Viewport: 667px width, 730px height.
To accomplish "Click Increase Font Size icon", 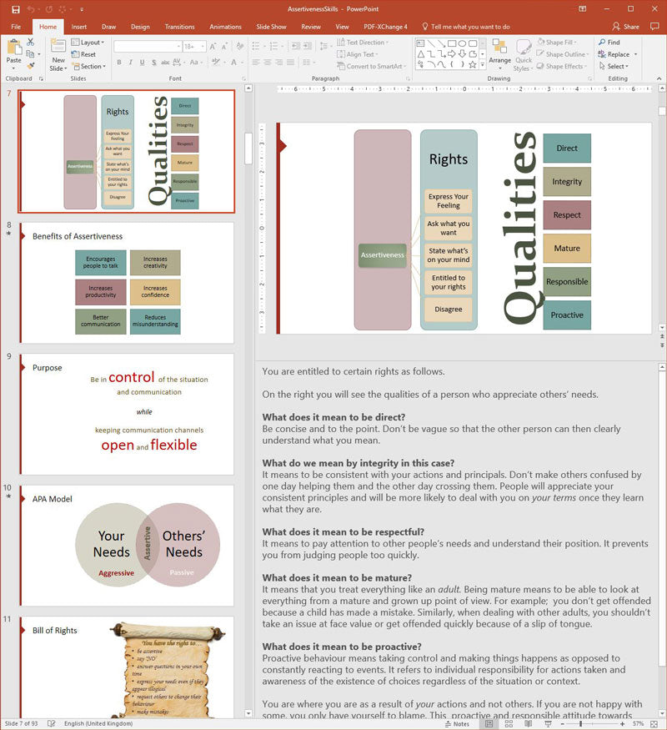I will [x=213, y=47].
